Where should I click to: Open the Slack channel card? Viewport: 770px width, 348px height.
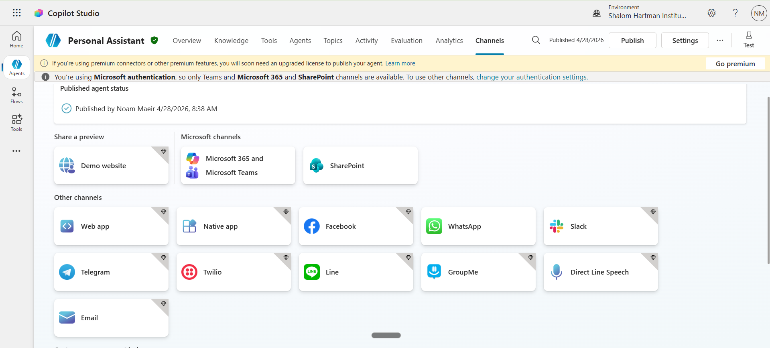tap(601, 226)
